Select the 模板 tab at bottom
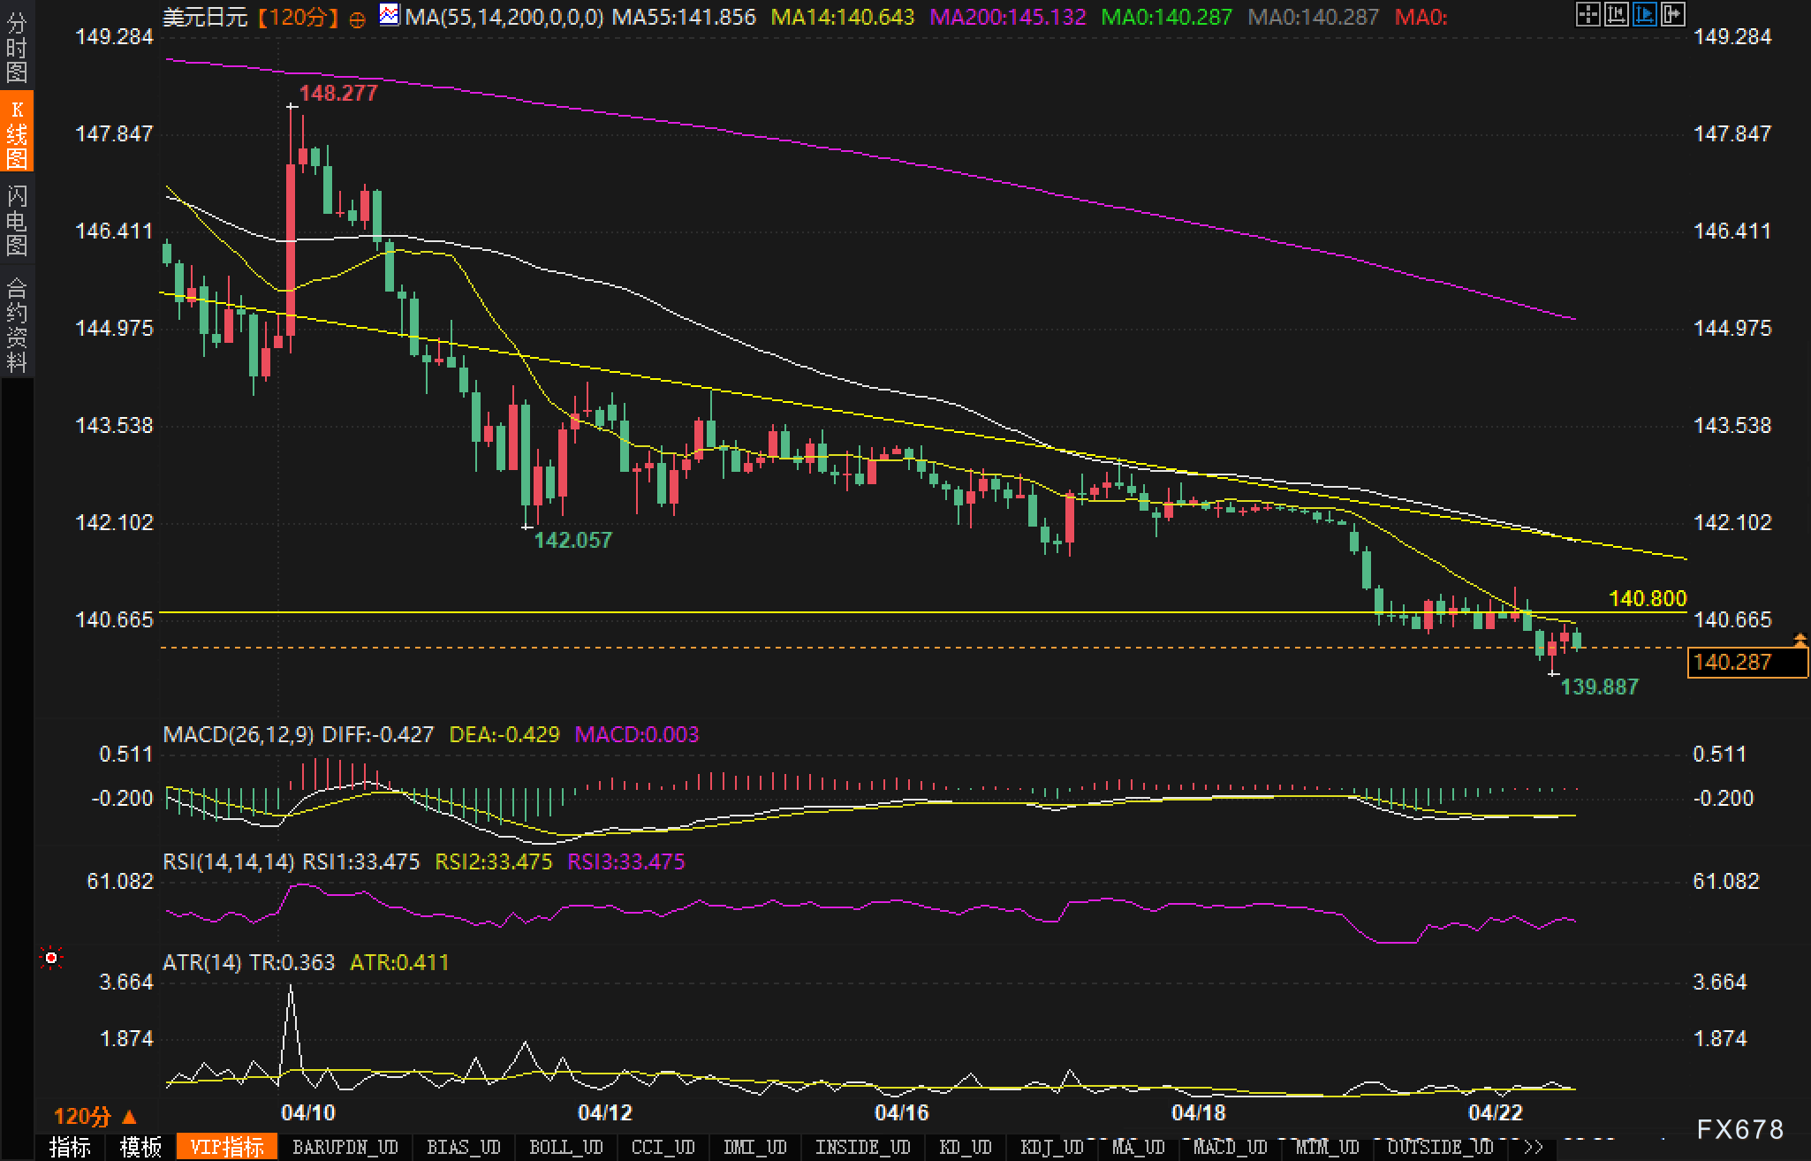Image resolution: width=1811 pixels, height=1161 pixels. (x=140, y=1147)
